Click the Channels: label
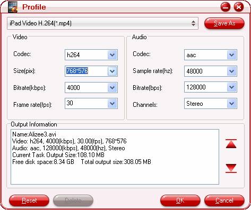Viewport: 251px width, 210px height. (x=145, y=105)
